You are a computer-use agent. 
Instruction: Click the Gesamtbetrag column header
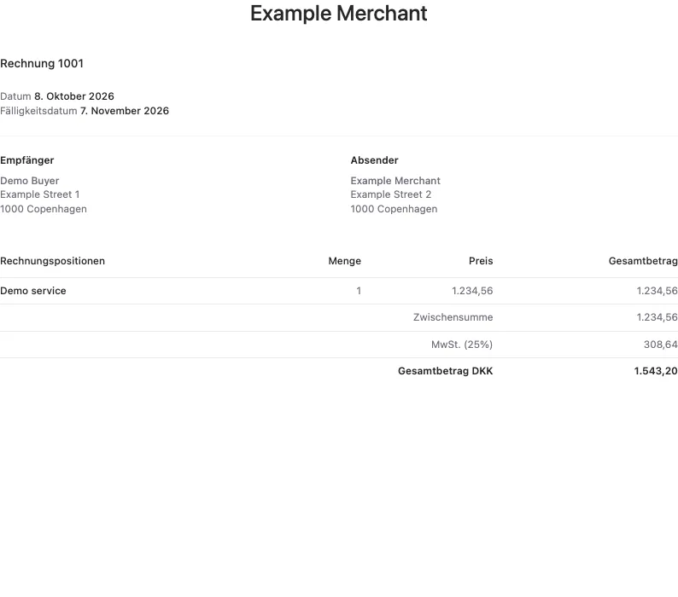643,261
